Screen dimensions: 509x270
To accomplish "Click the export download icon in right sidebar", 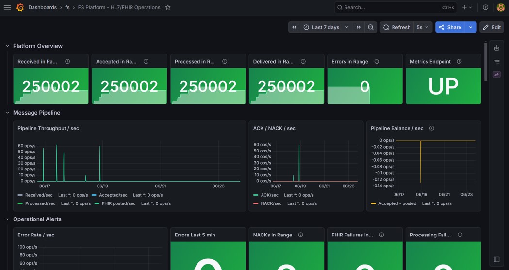I will 497,48.
